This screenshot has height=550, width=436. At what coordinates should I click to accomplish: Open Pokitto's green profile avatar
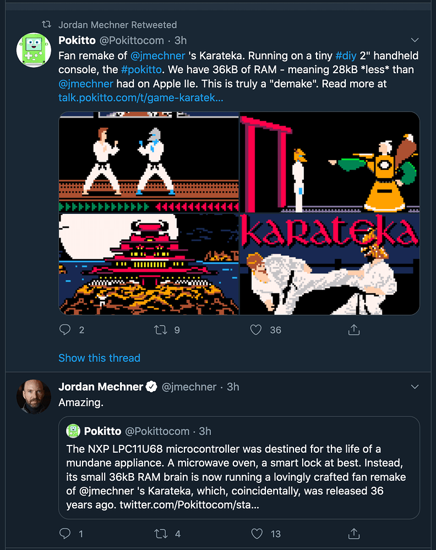[34, 50]
